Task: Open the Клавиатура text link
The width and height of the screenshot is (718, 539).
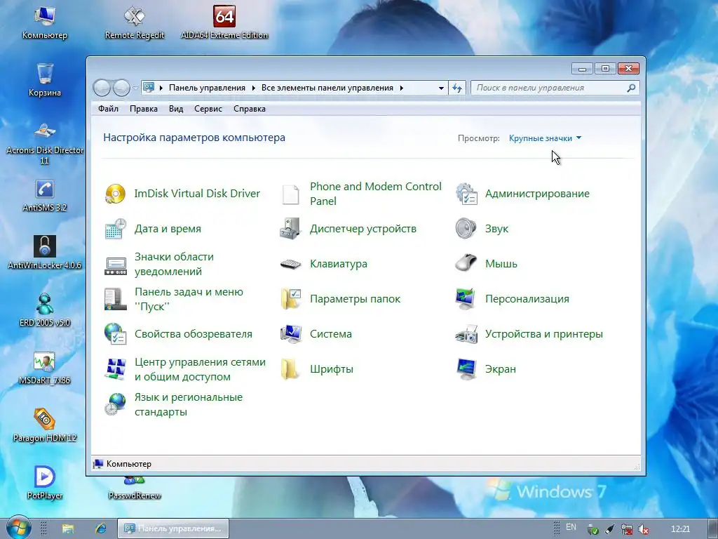Action: pyautogui.click(x=339, y=264)
